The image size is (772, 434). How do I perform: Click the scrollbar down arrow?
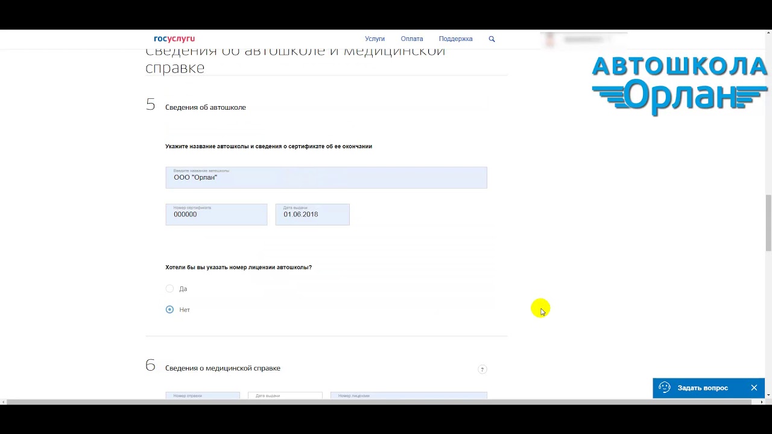coord(768,395)
